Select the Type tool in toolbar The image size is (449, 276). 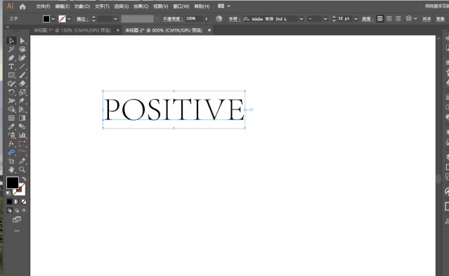(x=11, y=67)
